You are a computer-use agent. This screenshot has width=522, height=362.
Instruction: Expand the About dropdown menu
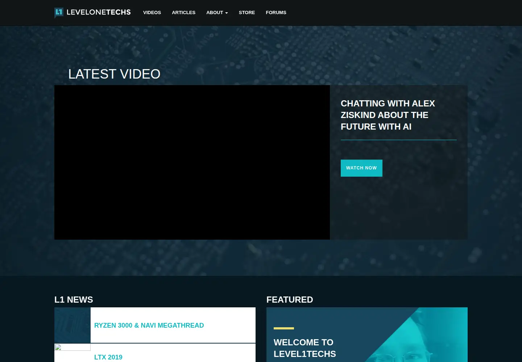click(x=217, y=13)
